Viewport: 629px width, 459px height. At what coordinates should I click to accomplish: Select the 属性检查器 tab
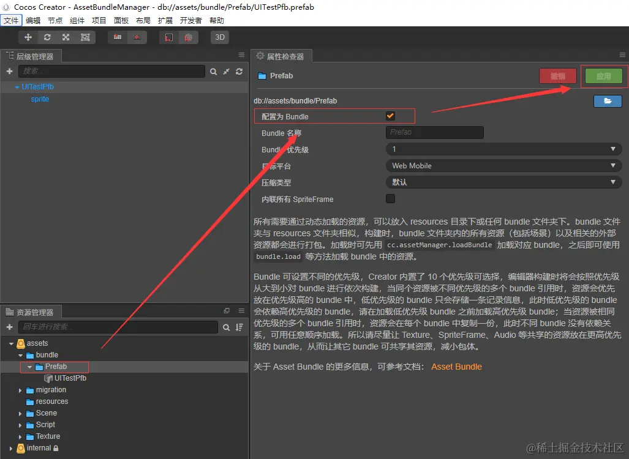[x=281, y=56]
